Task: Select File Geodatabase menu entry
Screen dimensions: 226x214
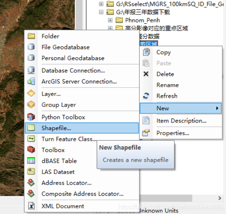Action: pyautogui.click(x=82, y=47)
